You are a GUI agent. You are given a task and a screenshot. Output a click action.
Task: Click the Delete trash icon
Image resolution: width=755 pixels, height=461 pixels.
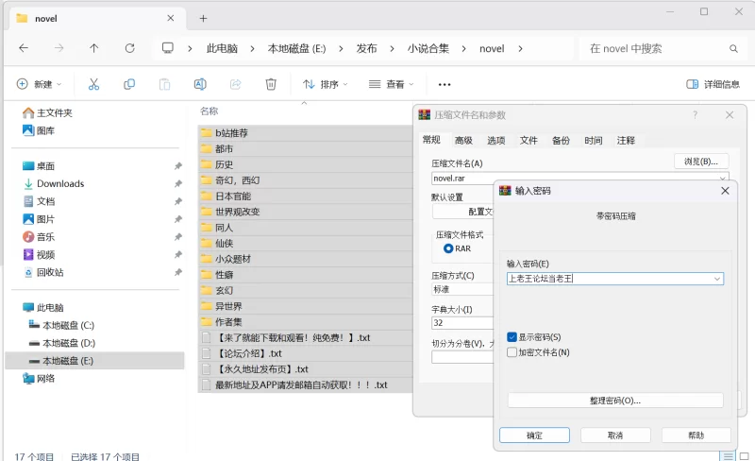click(271, 84)
